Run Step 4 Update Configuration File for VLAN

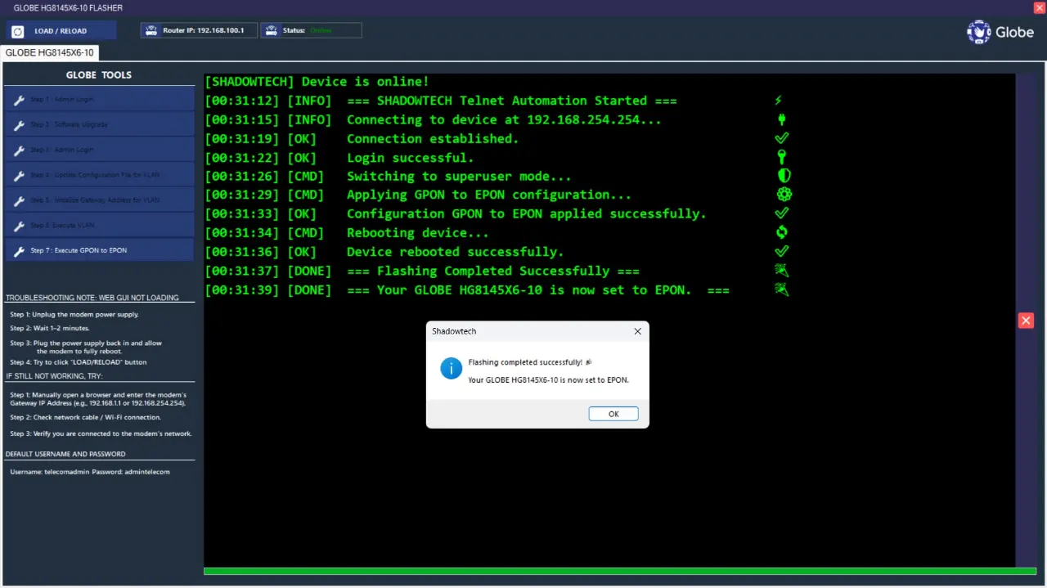pos(99,175)
